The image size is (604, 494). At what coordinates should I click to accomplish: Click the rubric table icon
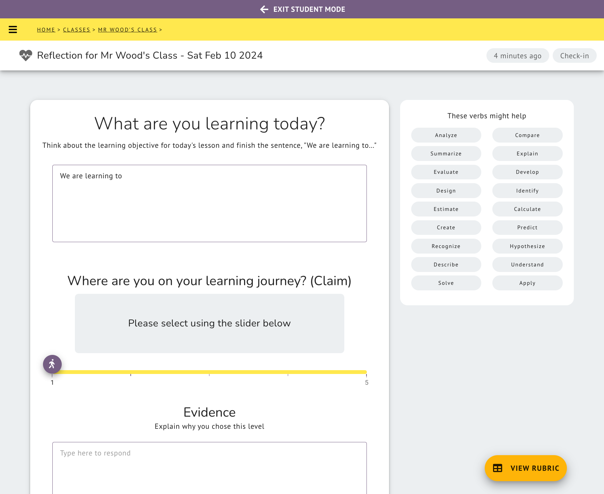(498, 468)
